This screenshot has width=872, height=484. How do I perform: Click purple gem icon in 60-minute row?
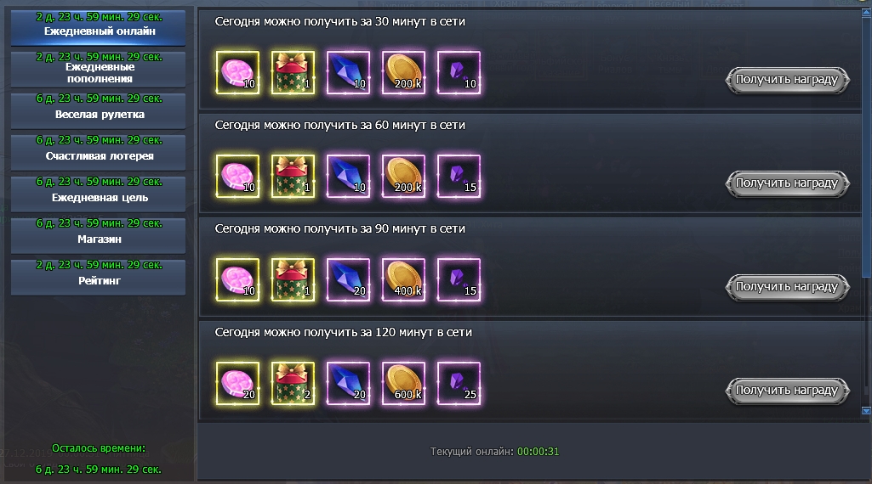click(459, 177)
